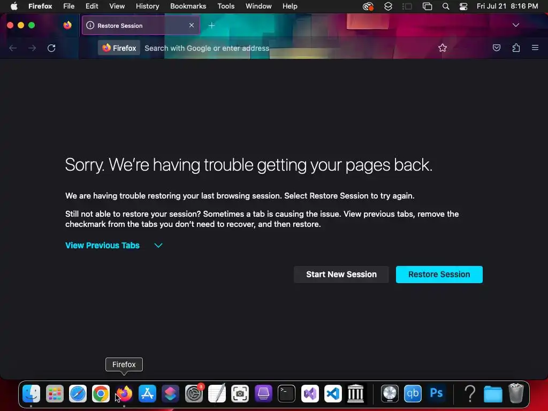
Task: Click the date and time in menu bar
Action: coord(507,6)
